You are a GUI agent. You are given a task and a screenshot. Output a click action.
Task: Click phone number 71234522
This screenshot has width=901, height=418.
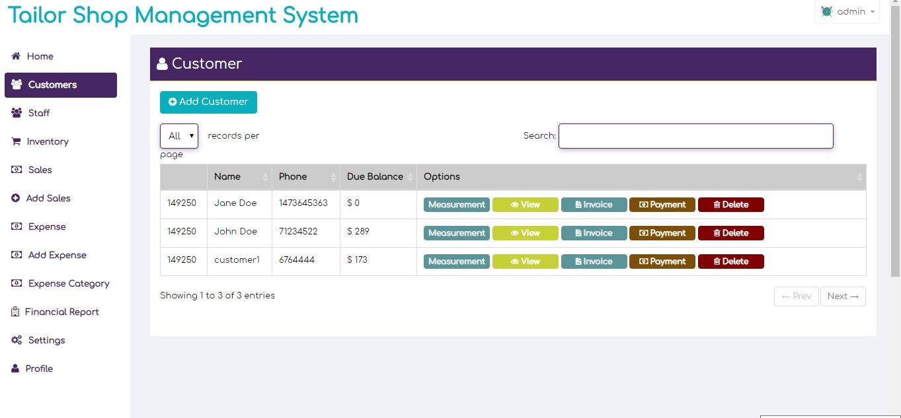[x=298, y=232]
